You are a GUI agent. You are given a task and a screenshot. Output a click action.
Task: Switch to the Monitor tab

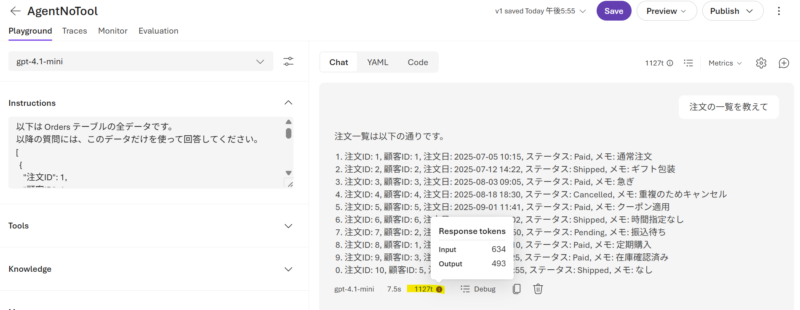pyautogui.click(x=113, y=31)
